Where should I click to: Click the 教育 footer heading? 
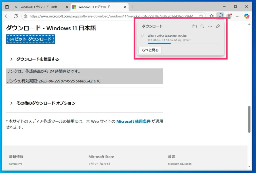pyautogui.click(x=171, y=157)
